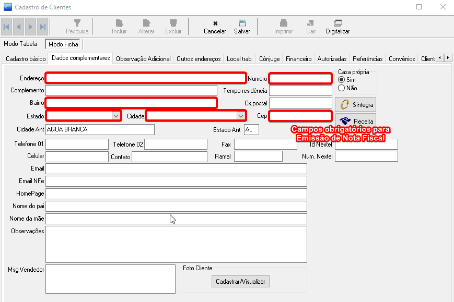Switch to Modo Tabela view
The height and width of the screenshot is (302, 454).
coord(20,44)
